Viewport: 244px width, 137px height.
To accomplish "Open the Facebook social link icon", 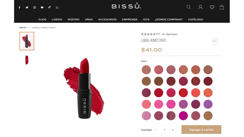I will click(20, 7).
